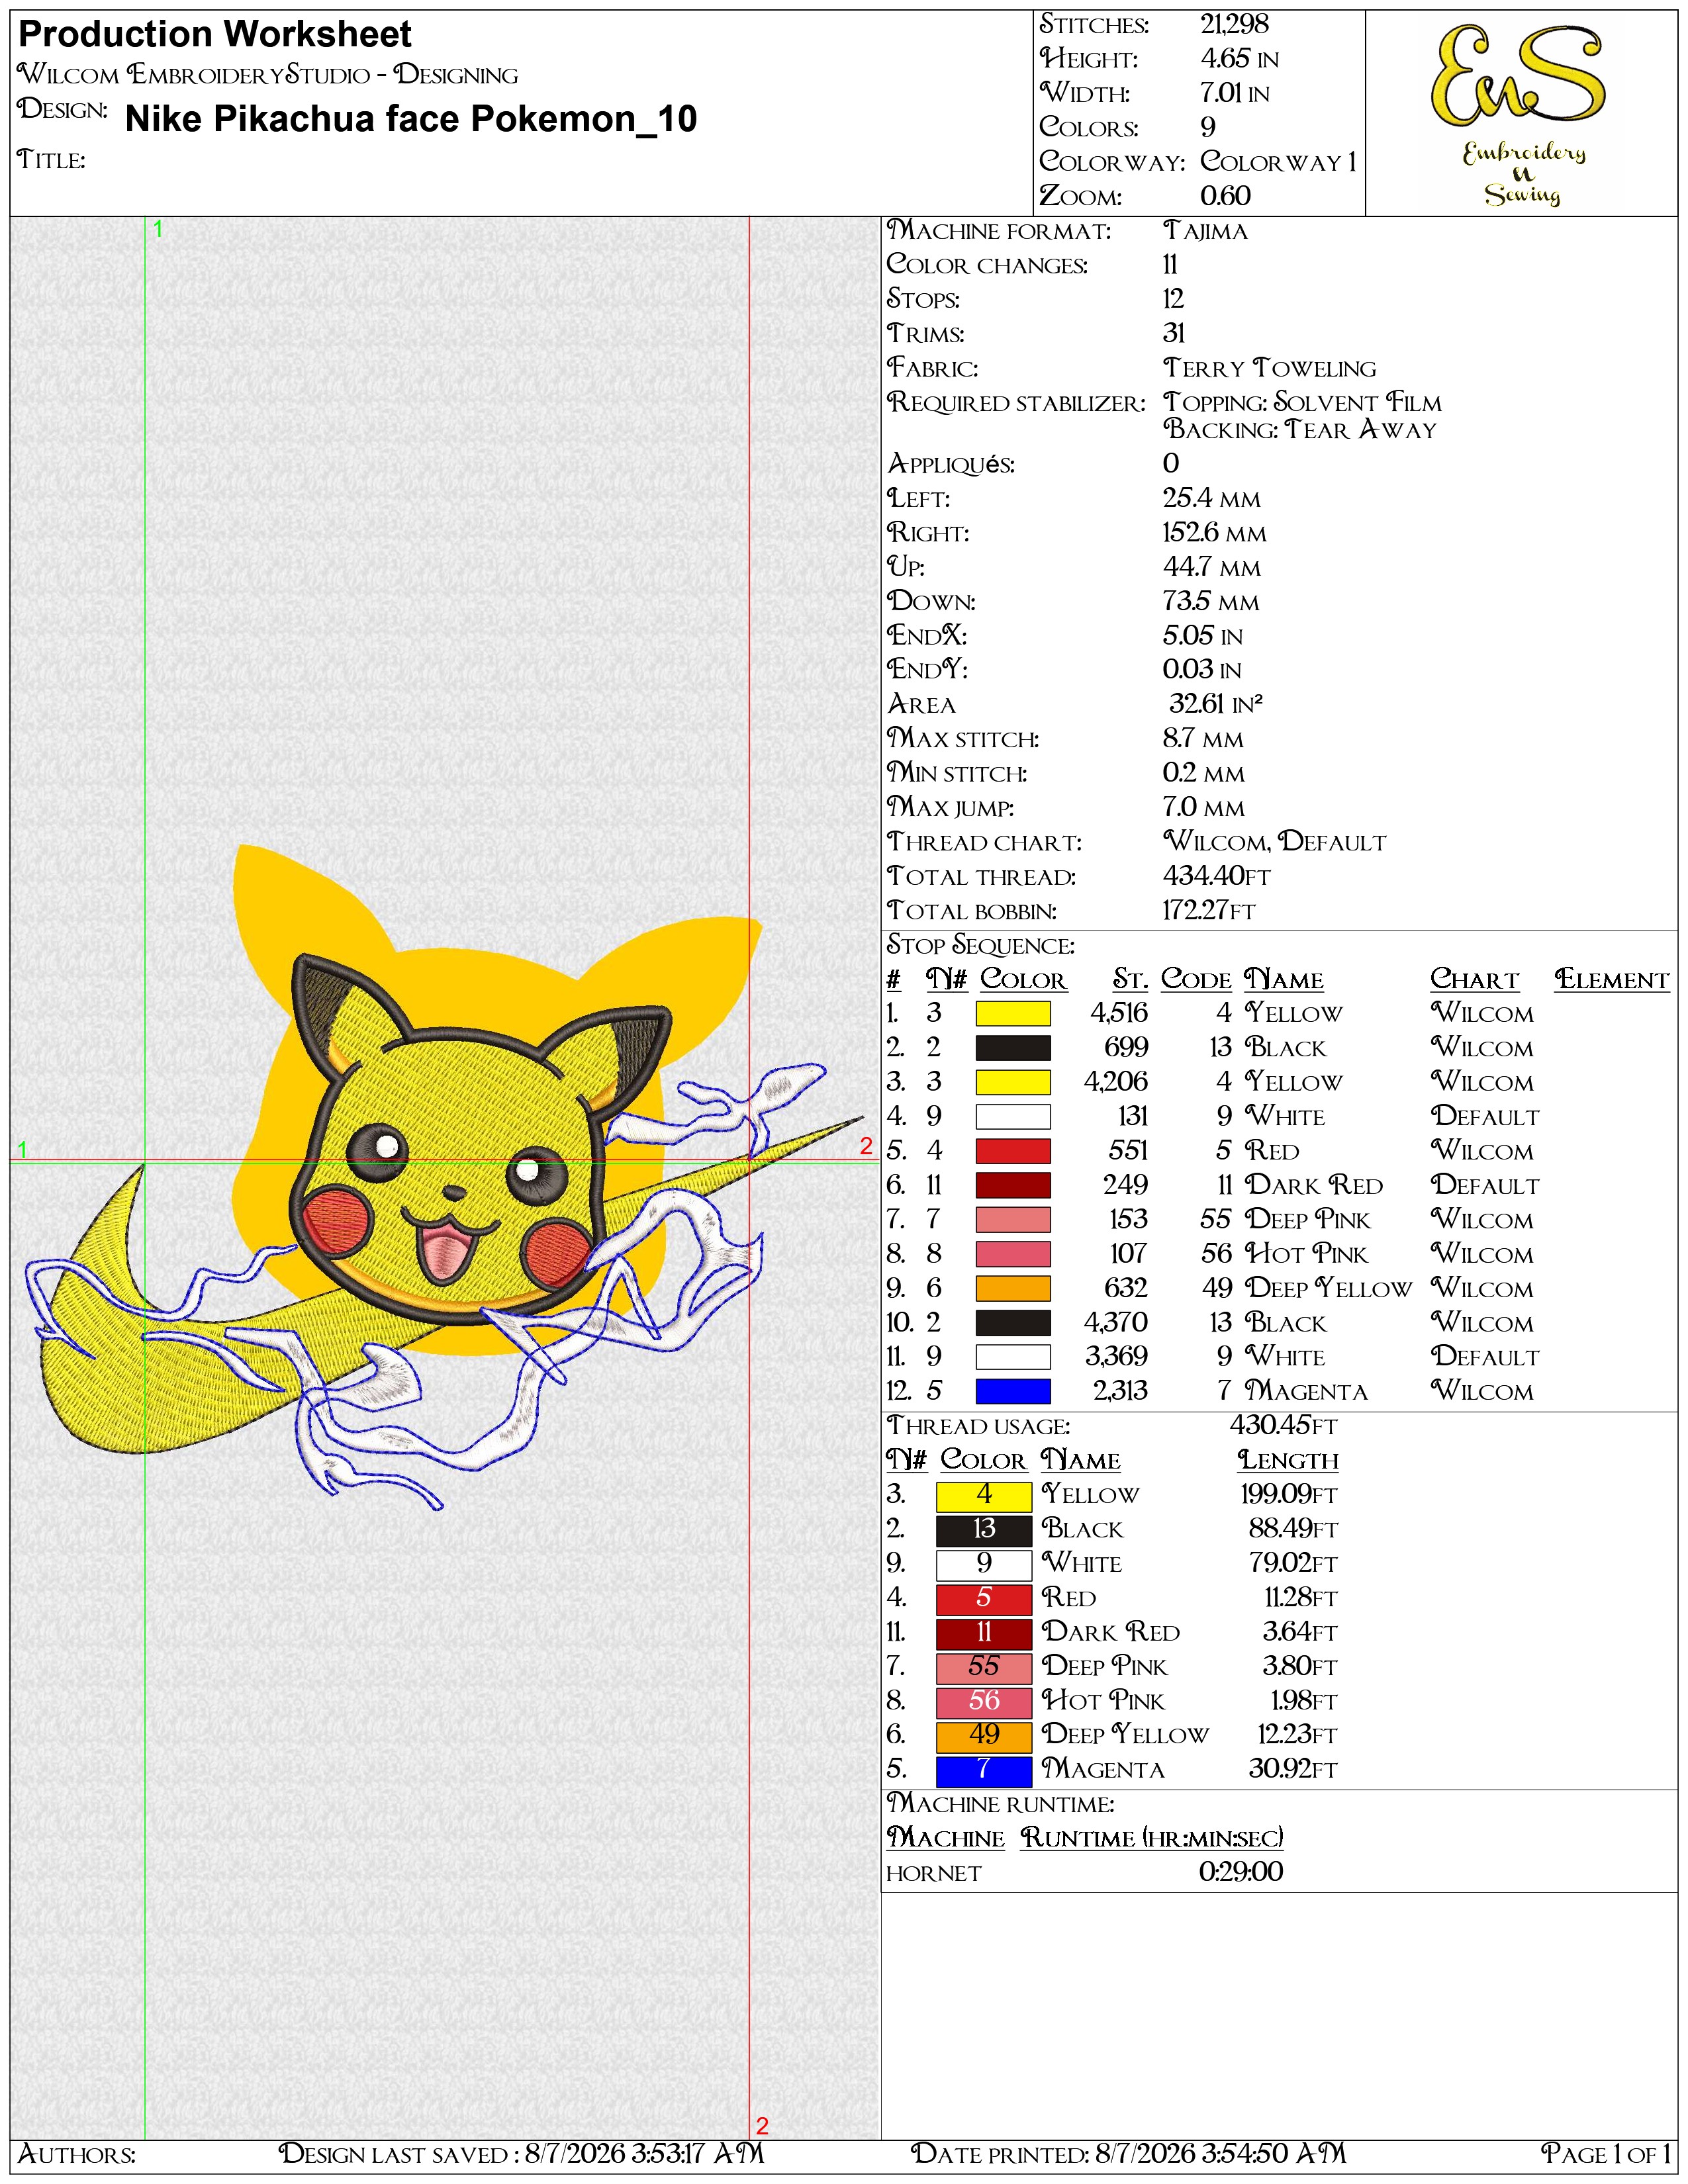
Task: Select design name "Nike Pikachua face Pokemon_10"
Action: pyautogui.click(x=411, y=119)
